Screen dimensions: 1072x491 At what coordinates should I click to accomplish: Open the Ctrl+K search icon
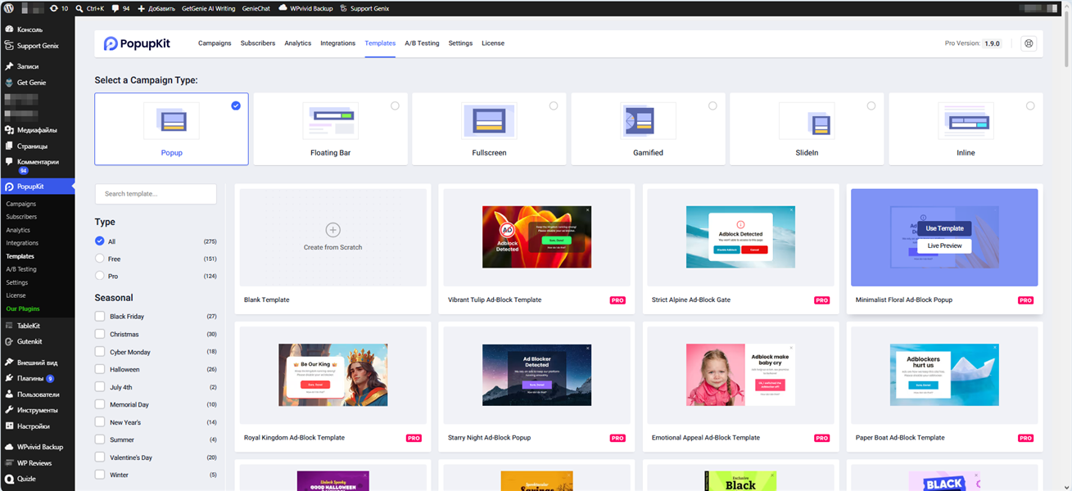click(x=79, y=8)
